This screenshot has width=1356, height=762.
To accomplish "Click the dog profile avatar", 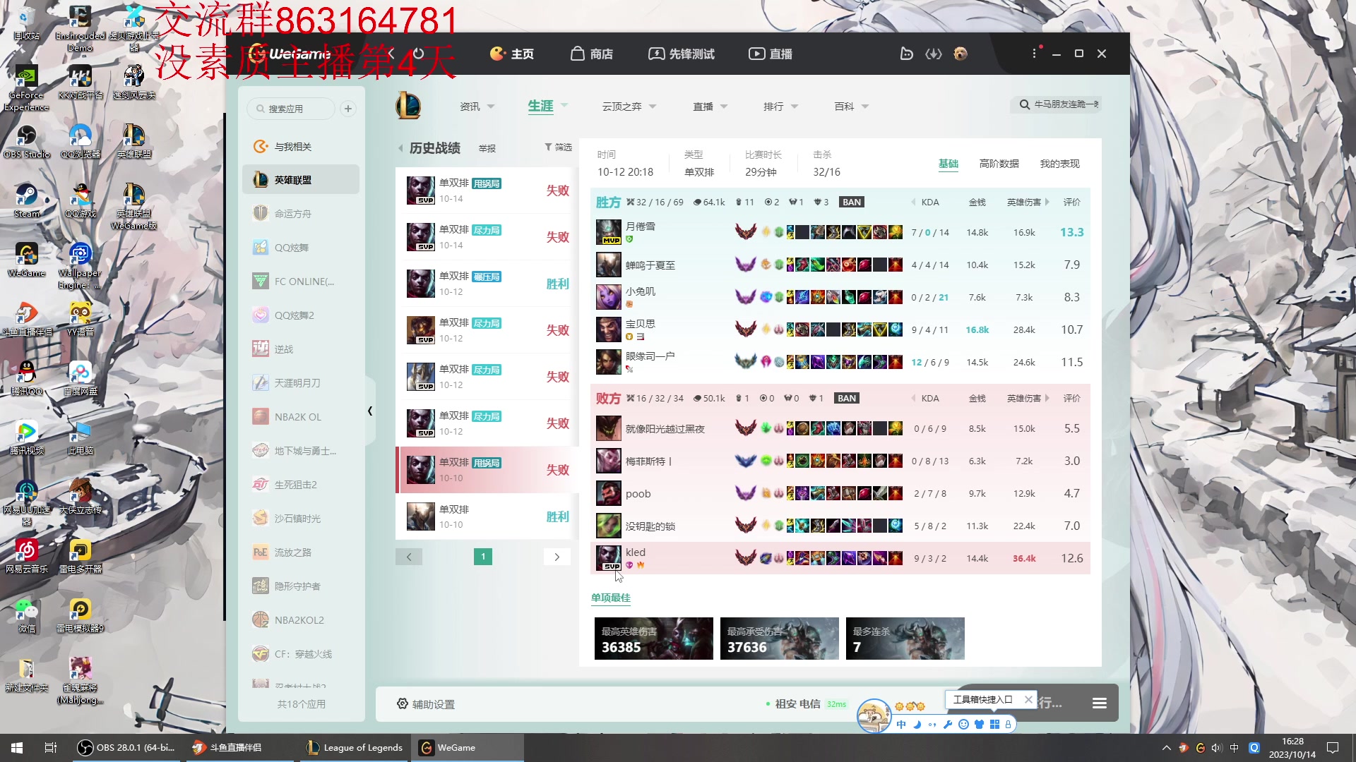I will pos(961,54).
